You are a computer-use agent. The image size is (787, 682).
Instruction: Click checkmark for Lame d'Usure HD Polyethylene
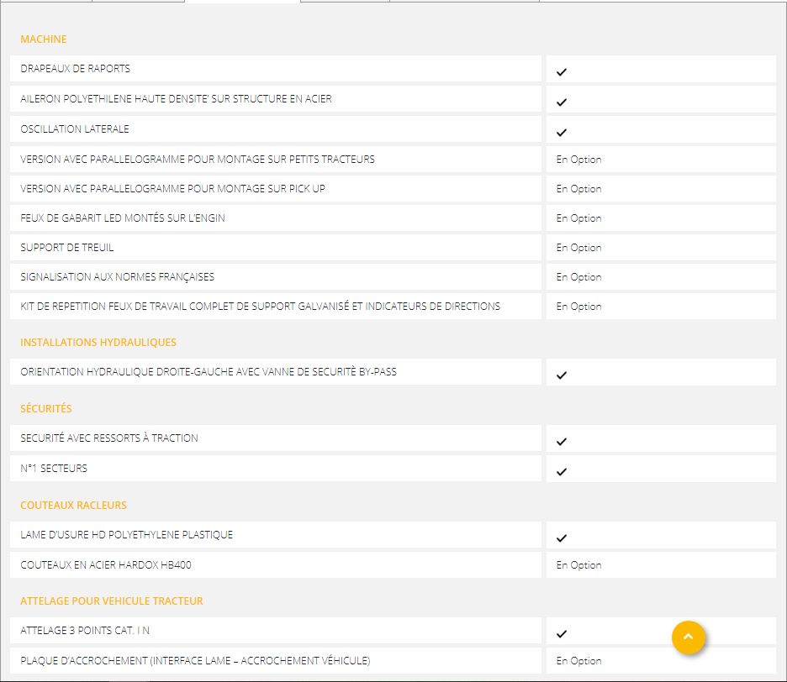point(562,538)
